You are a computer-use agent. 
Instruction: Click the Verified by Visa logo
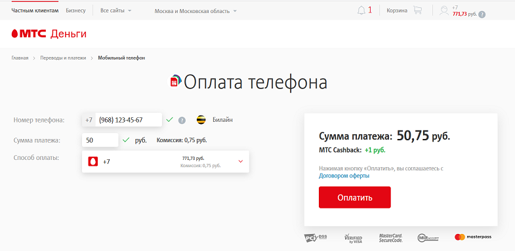point(354,238)
